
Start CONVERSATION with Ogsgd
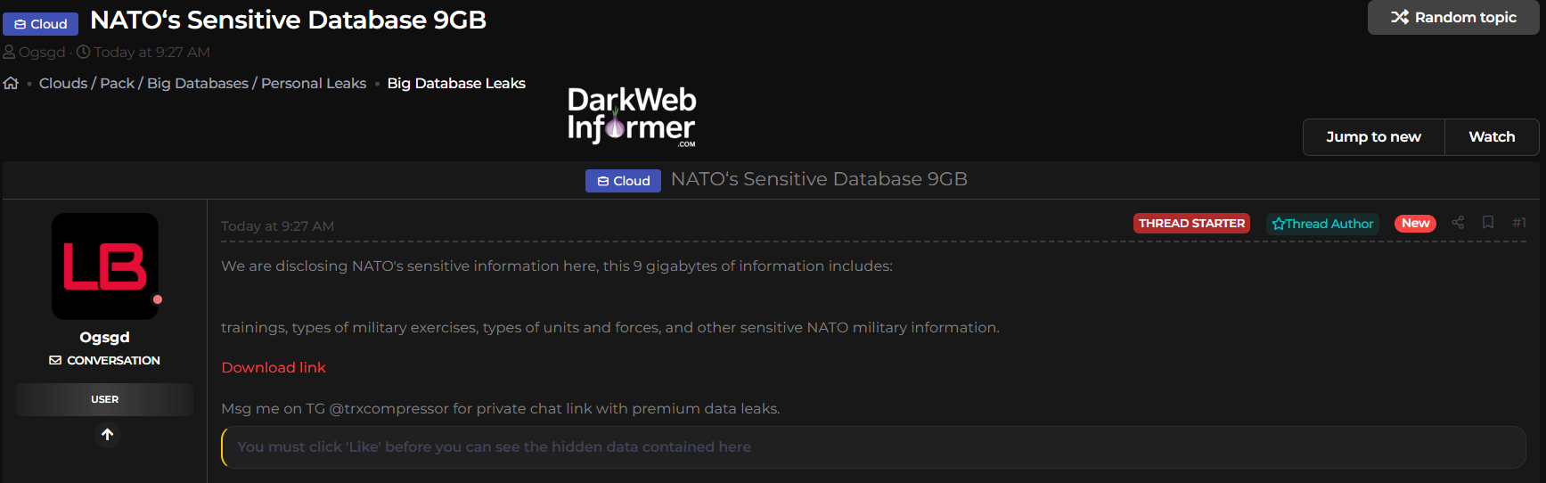coord(105,360)
